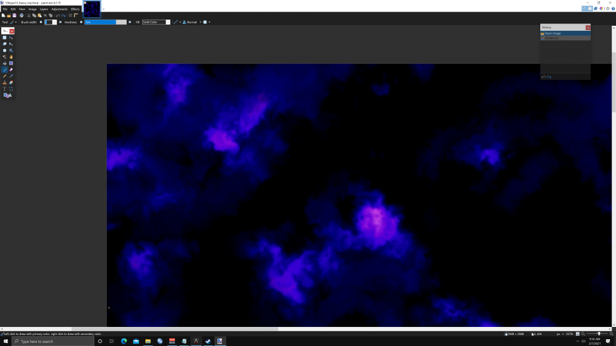Viewport: 616px width, 346px height.
Task: Decrease brush width with minus button
Action: coord(41,22)
